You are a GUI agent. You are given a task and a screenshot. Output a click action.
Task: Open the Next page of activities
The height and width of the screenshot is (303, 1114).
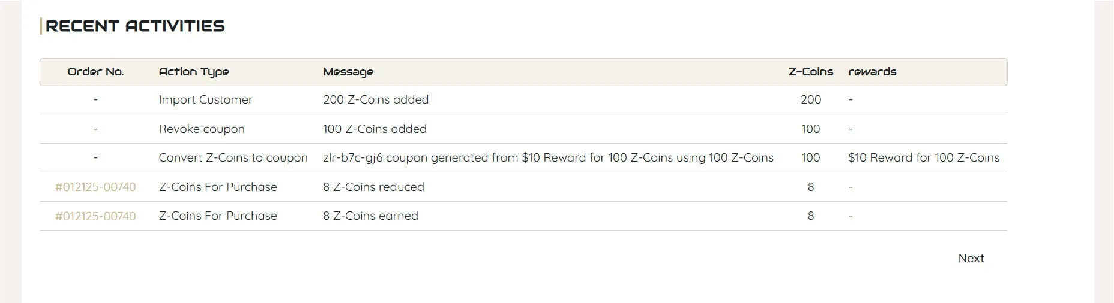click(x=971, y=258)
